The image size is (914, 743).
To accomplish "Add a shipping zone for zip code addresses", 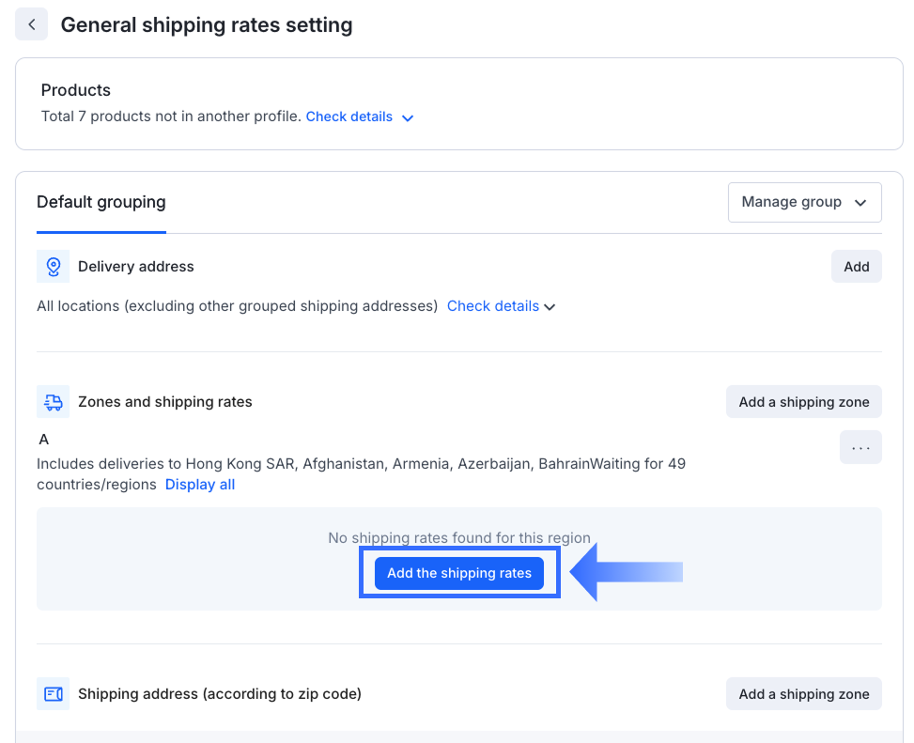I will [803, 694].
